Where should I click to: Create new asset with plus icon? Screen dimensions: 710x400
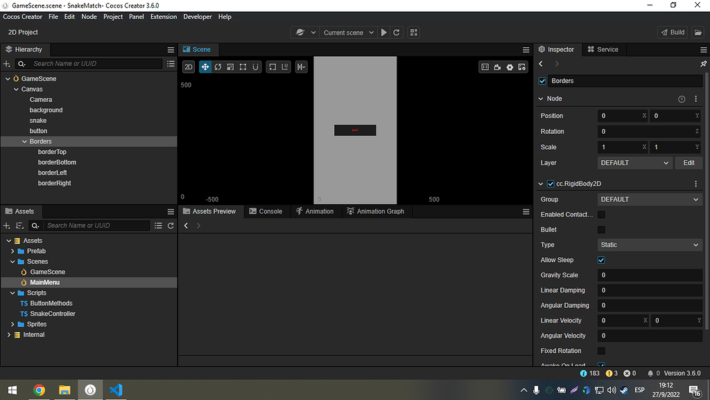(7, 226)
